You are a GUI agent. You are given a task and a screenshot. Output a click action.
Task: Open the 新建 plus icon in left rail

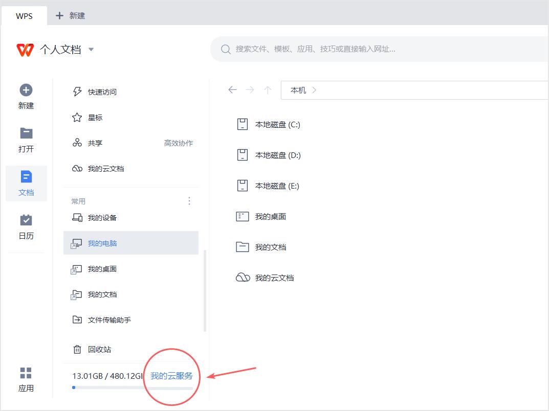tap(26, 90)
